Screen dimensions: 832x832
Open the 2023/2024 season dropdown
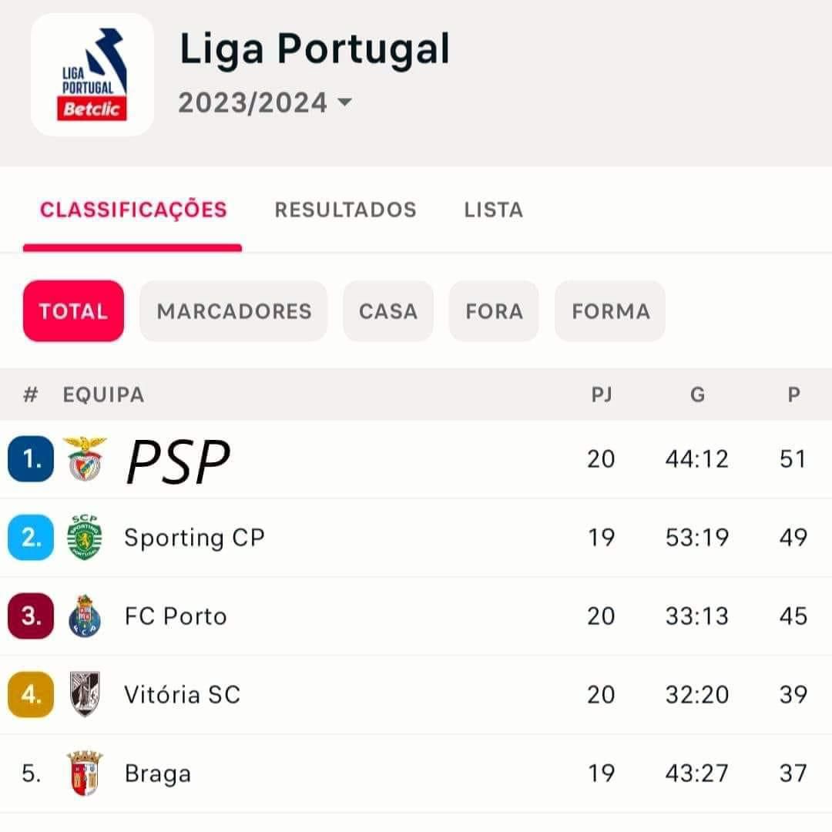click(x=265, y=102)
